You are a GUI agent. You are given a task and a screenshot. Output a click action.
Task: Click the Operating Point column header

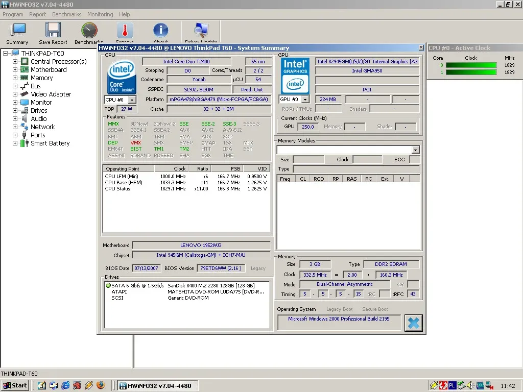(x=128, y=168)
